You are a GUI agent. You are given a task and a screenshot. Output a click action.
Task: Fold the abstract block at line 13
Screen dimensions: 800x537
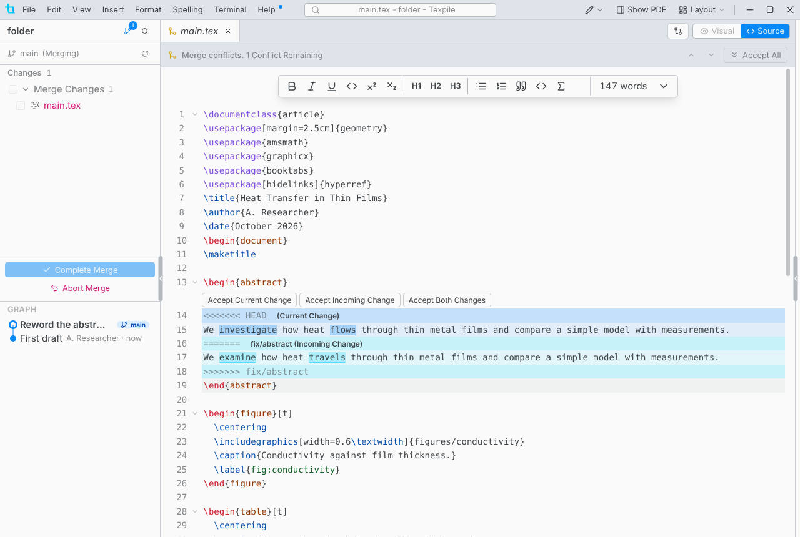[195, 282]
